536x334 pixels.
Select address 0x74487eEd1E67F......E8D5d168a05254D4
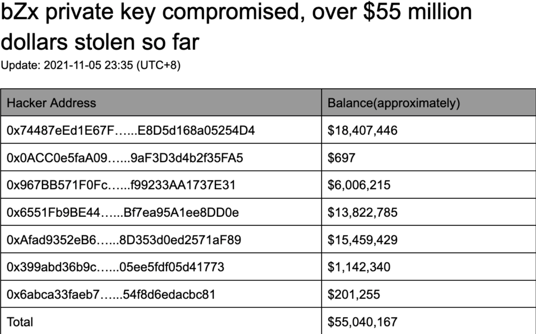coord(131,130)
